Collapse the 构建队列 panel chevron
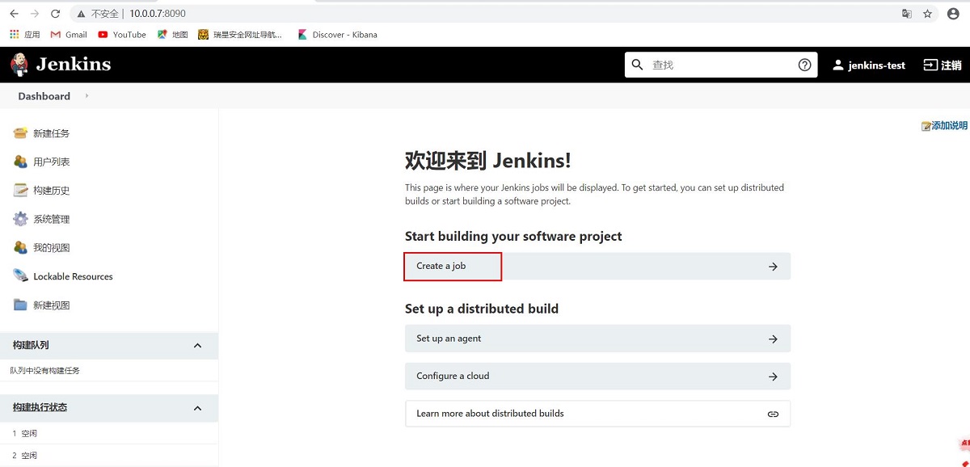This screenshot has height=467, width=970. pyautogui.click(x=197, y=346)
